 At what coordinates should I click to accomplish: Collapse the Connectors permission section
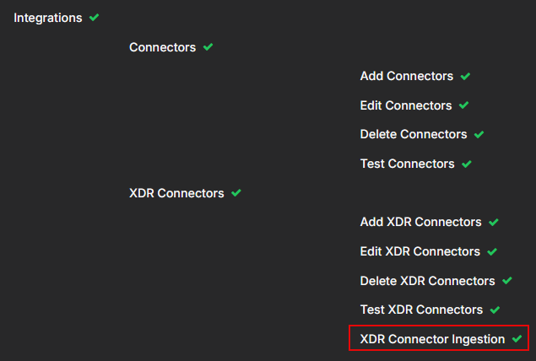[x=162, y=47]
